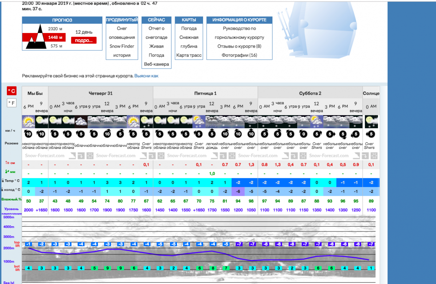Open the КАРТЫ tab
Image resolution: width=436 pixels, height=284 pixels.
click(x=189, y=20)
